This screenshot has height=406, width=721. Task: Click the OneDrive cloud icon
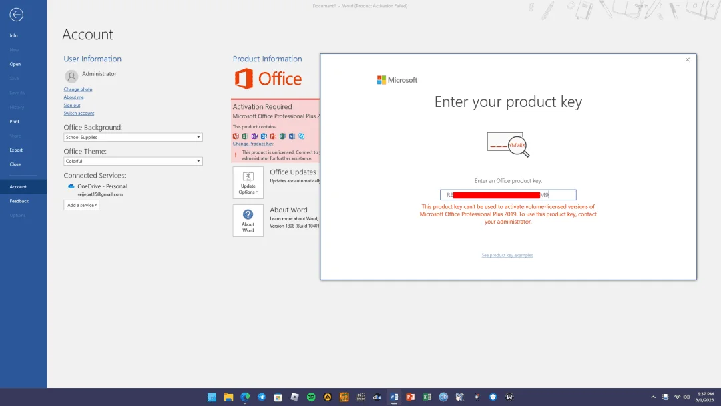[71, 186]
